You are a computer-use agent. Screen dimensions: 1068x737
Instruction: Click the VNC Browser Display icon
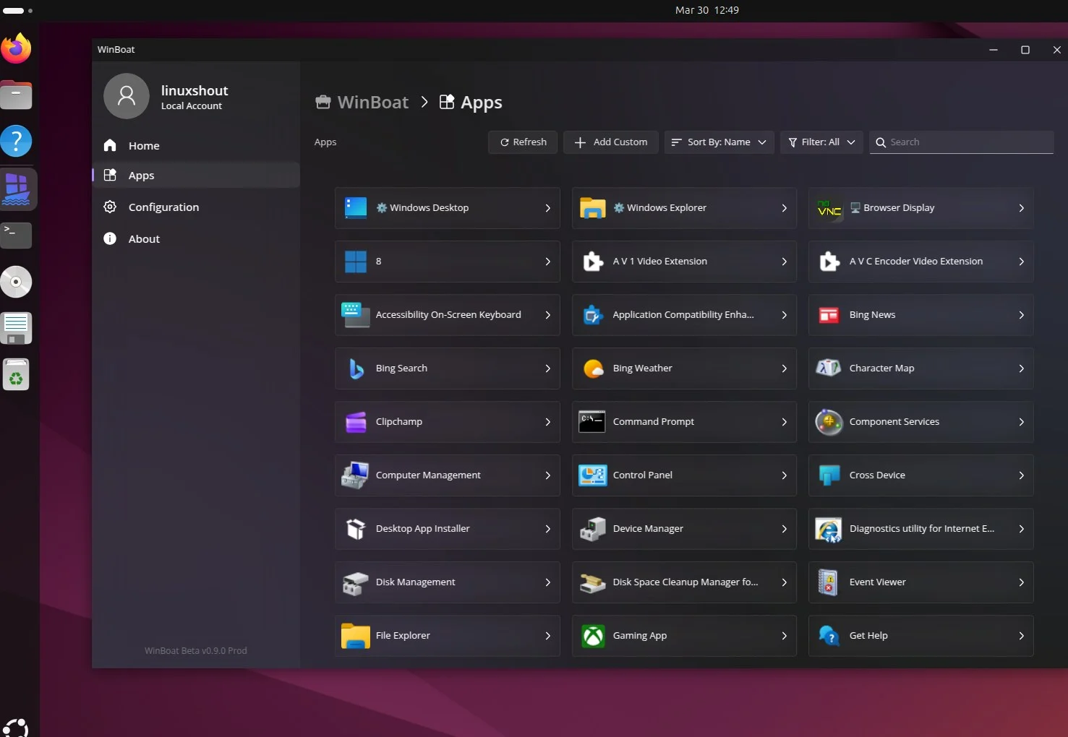pos(829,208)
